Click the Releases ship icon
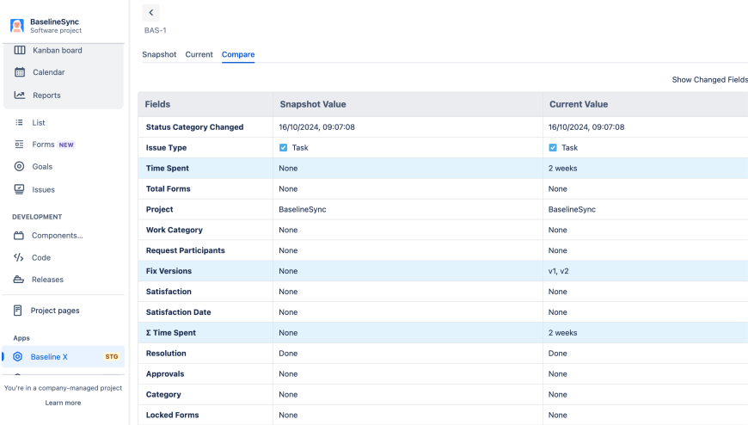Viewport: 748px width, 425px height. [19, 280]
